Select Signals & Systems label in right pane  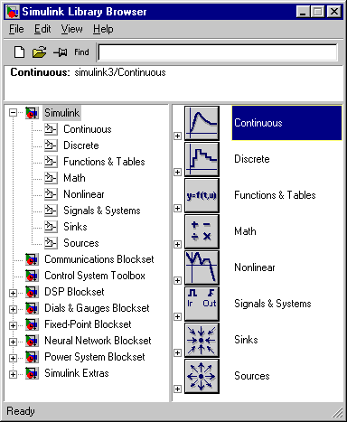point(273,304)
